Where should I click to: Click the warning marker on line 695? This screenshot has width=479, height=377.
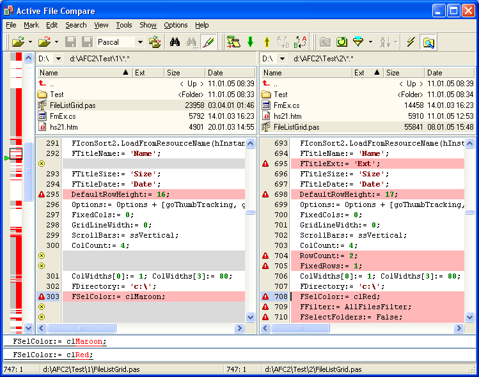[x=265, y=164]
